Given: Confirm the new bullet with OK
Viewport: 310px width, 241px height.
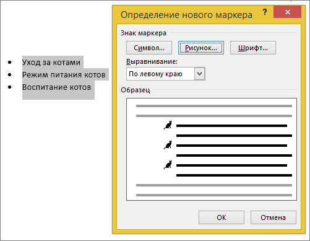Looking at the screenshot, I should coord(222,217).
